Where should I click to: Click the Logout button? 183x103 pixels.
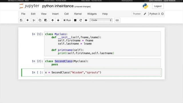point(158,6)
